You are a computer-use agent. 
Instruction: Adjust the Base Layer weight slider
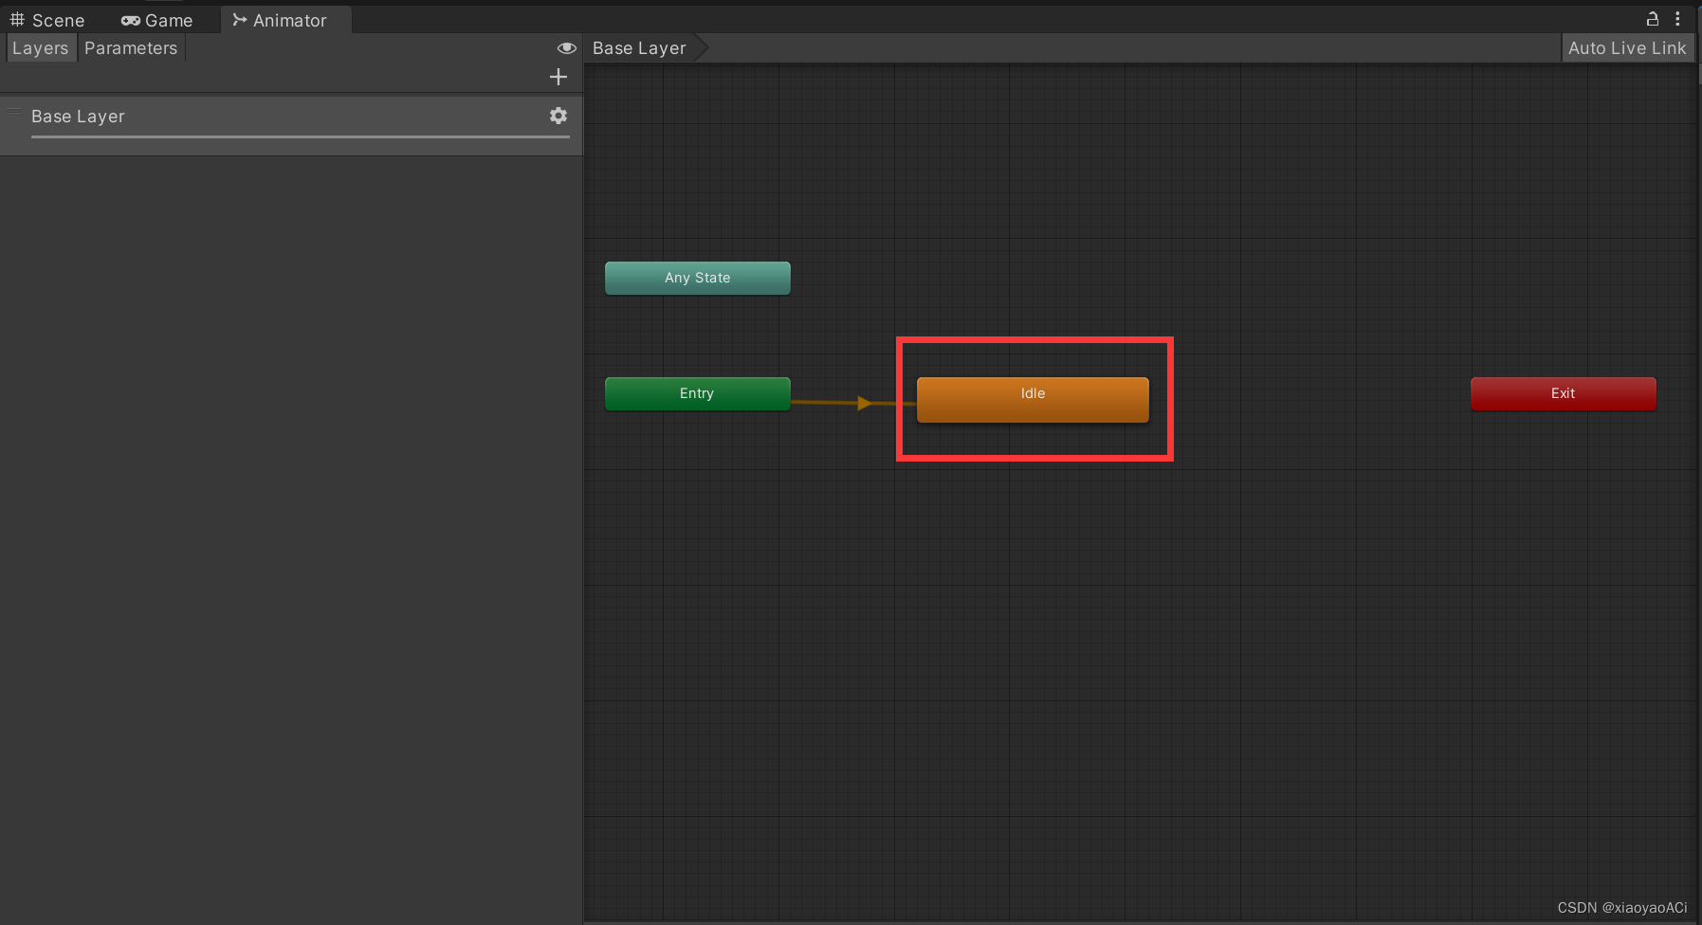(x=301, y=137)
